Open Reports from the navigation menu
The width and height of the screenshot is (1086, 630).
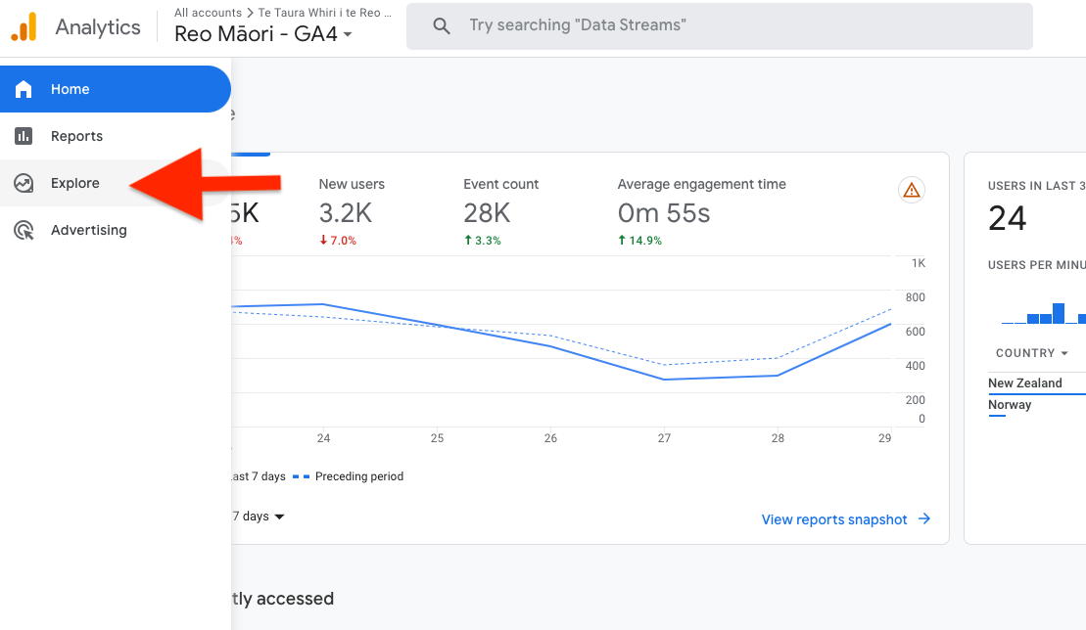coord(76,136)
